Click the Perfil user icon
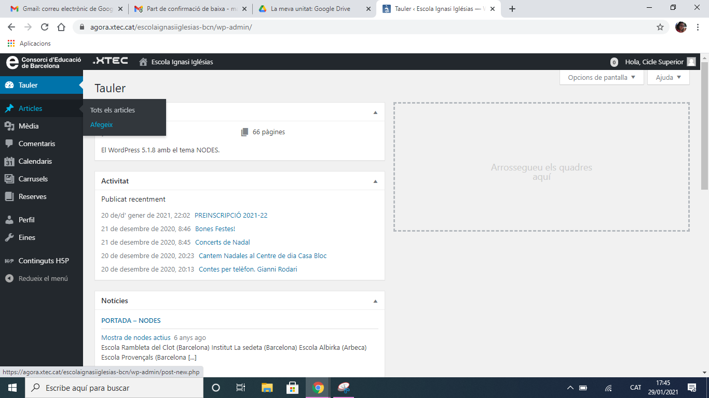The height and width of the screenshot is (398, 709). pyautogui.click(x=9, y=220)
